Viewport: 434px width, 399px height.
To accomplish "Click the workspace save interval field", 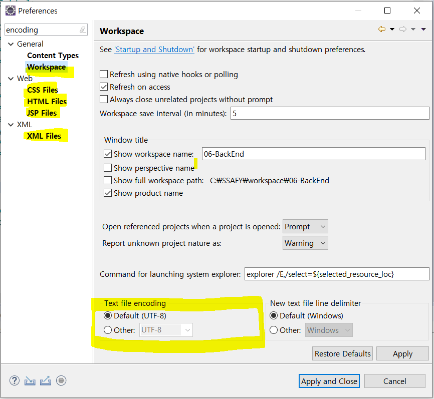I will 330,113.
